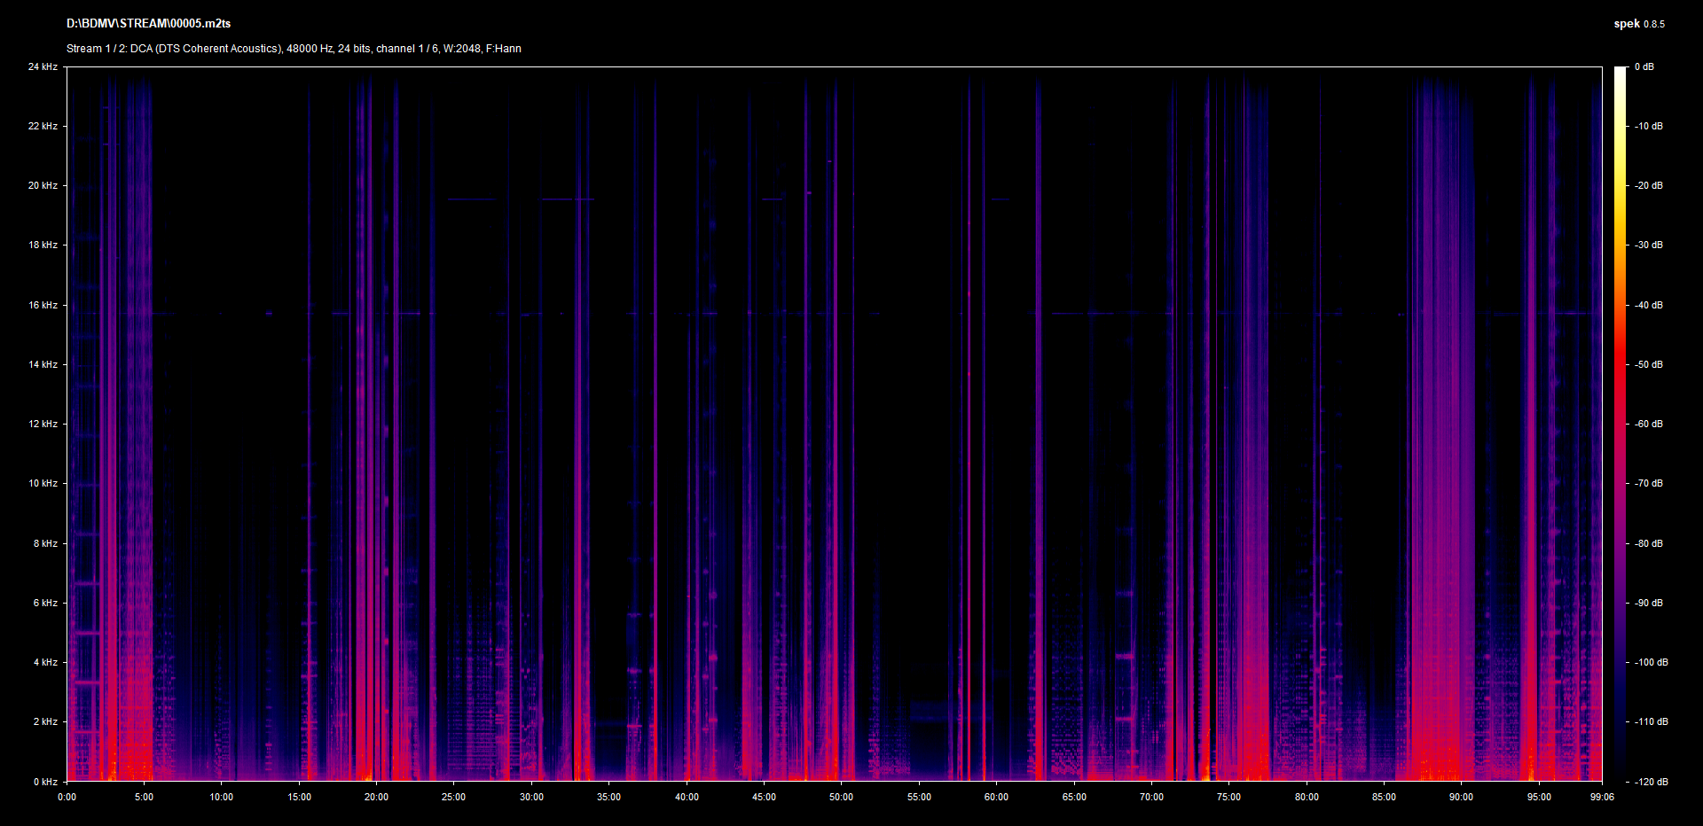
Task: Click the 0 dB scale label
Action: pyautogui.click(x=1644, y=67)
